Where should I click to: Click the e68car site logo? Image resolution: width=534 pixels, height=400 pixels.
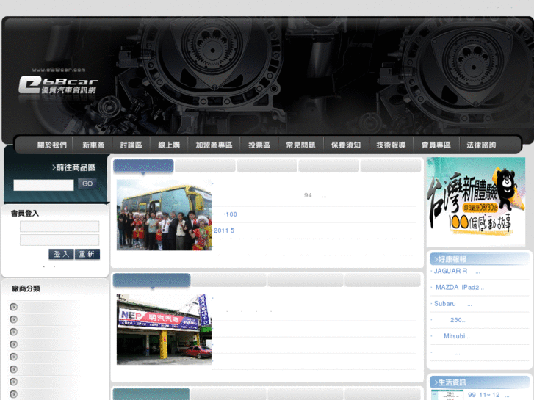point(58,84)
